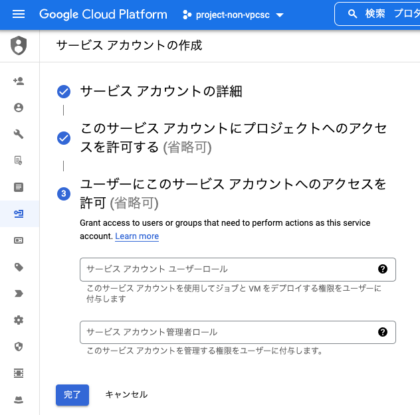Open the Identity person-circle sidebar icon
420x415 pixels.
tap(19, 108)
